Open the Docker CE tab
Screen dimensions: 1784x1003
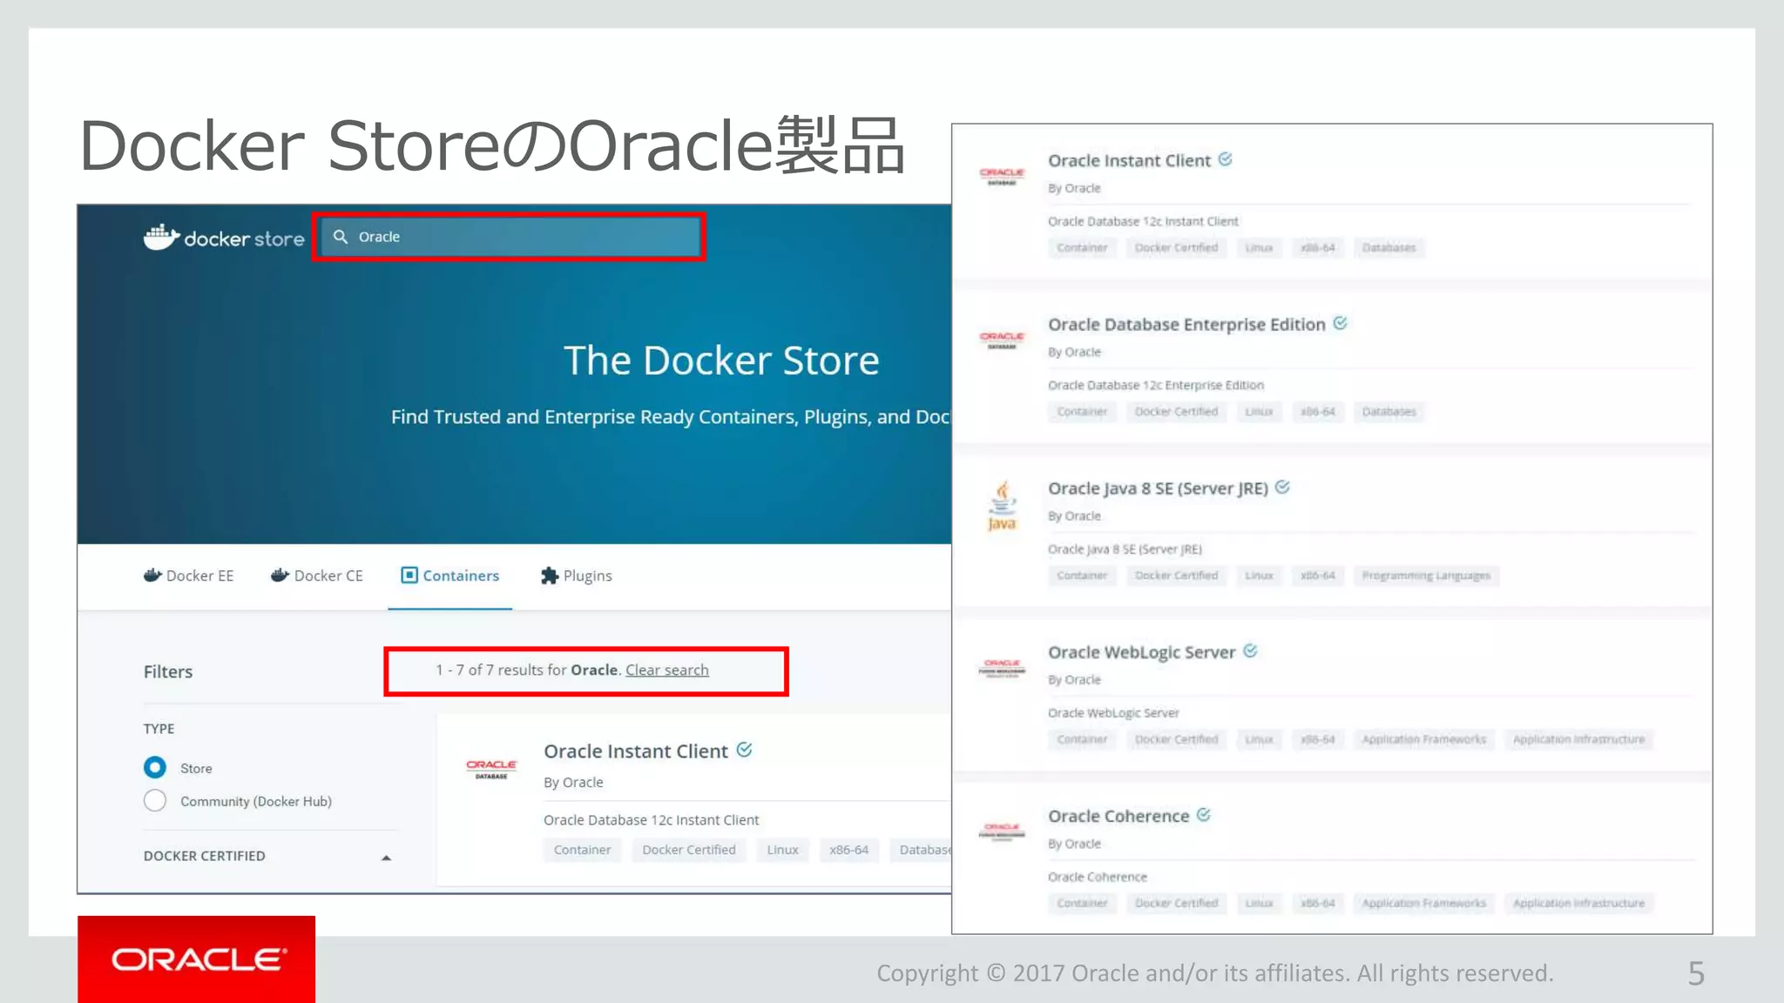click(x=317, y=576)
